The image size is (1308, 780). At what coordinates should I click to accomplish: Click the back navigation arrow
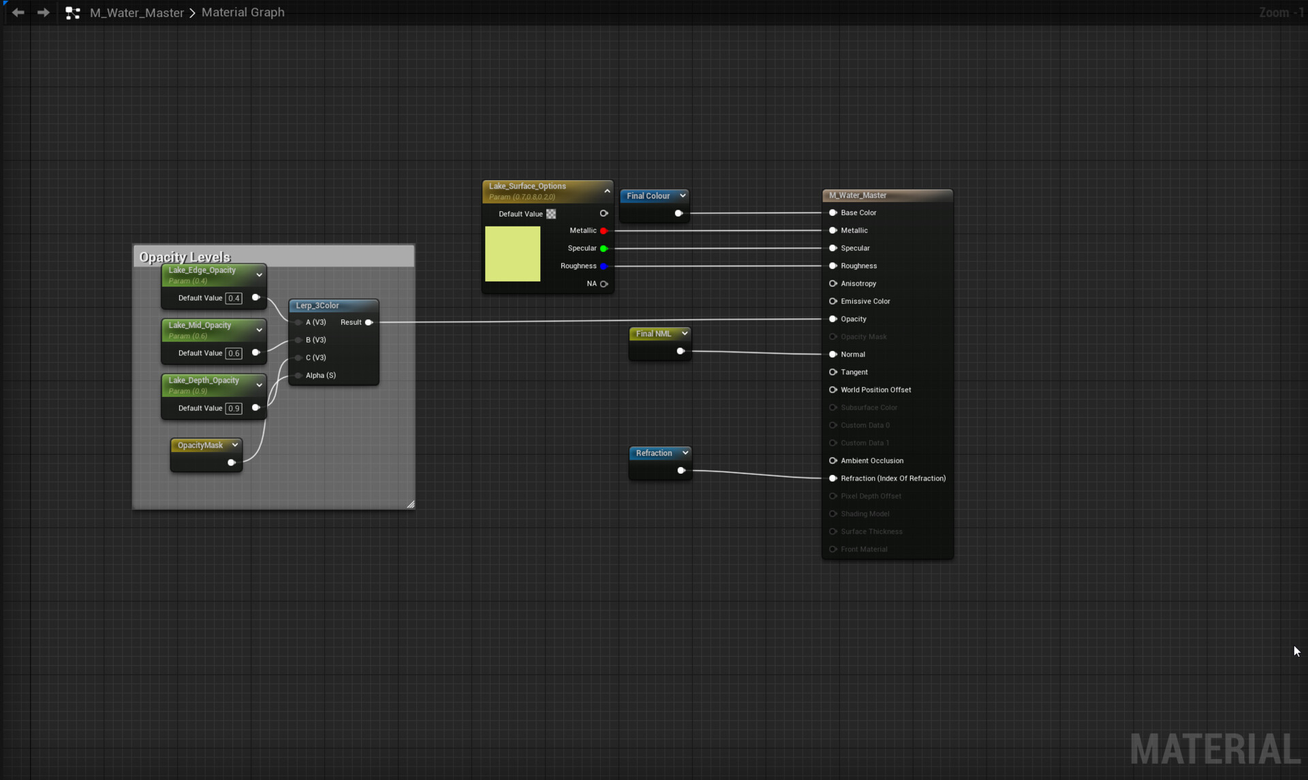click(x=17, y=12)
